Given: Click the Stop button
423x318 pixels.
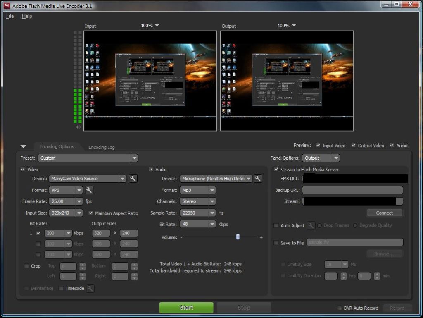Looking at the screenshot, I should pos(244,308).
